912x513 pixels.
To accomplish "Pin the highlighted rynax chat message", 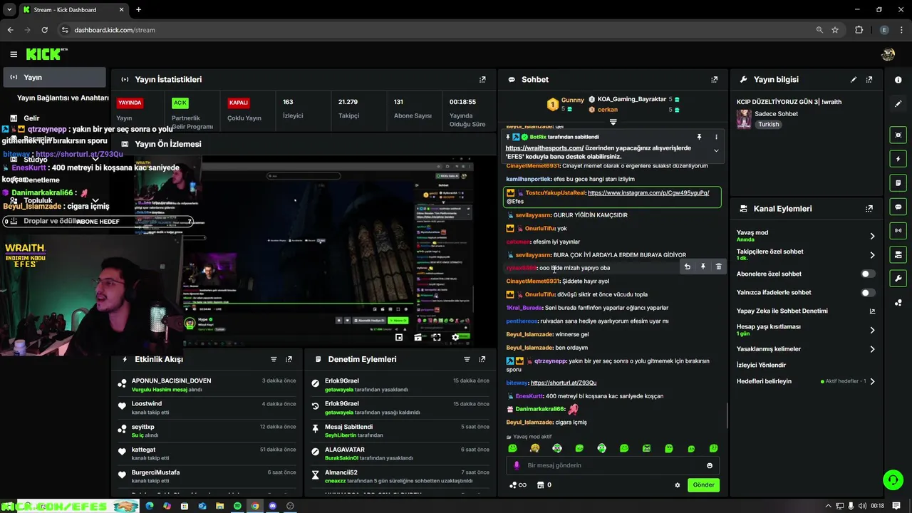I will [703, 266].
